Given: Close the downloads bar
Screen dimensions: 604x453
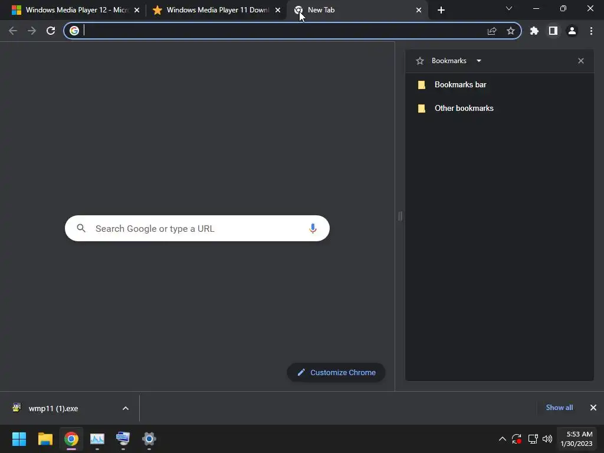Looking at the screenshot, I should (593, 408).
